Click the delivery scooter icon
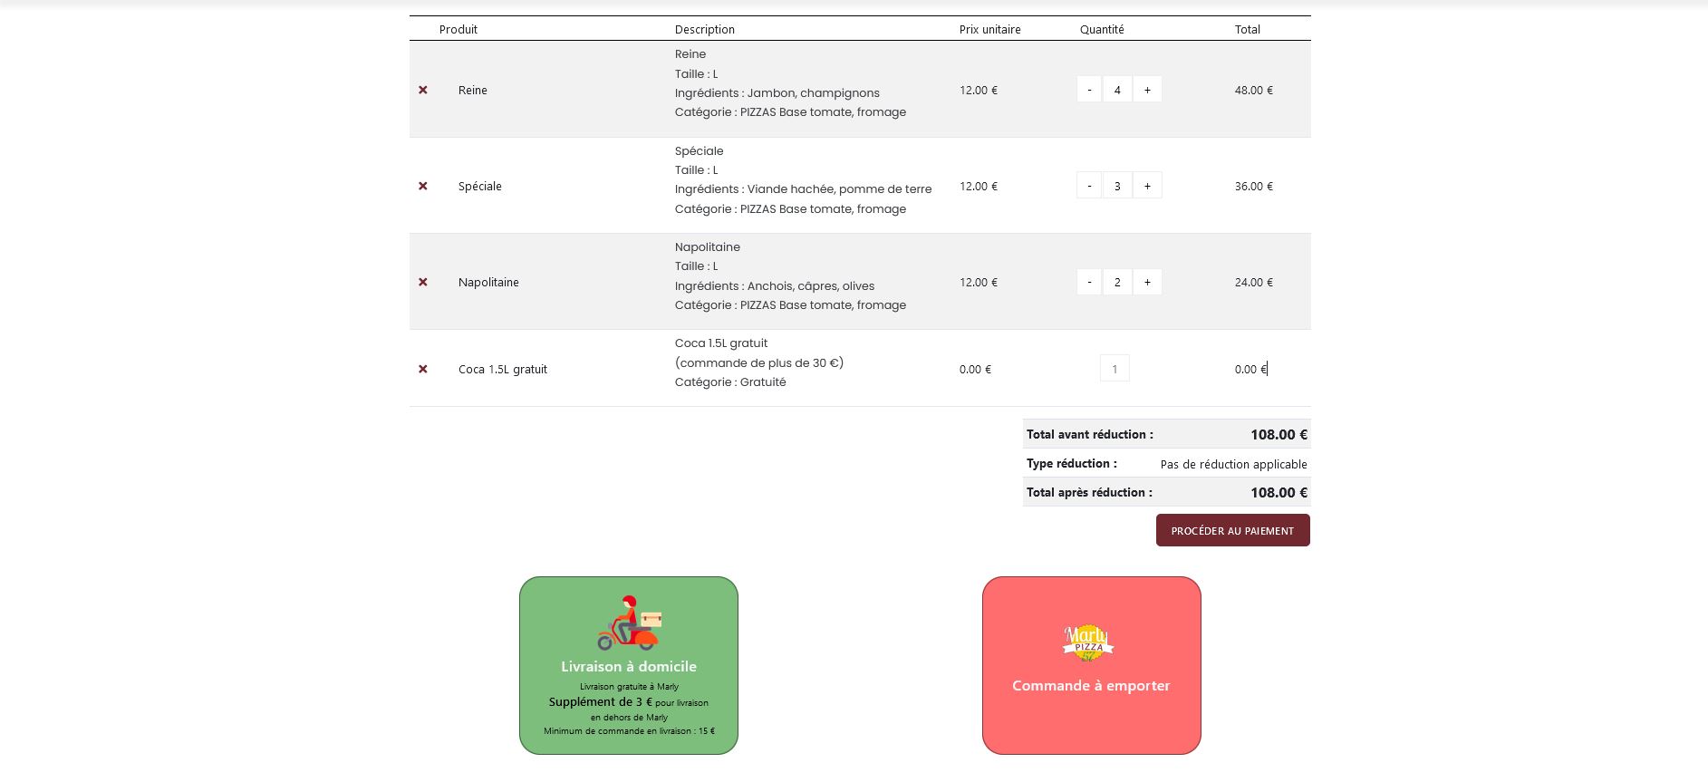The width and height of the screenshot is (1708, 782). pyautogui.click(x=629, y=623)
